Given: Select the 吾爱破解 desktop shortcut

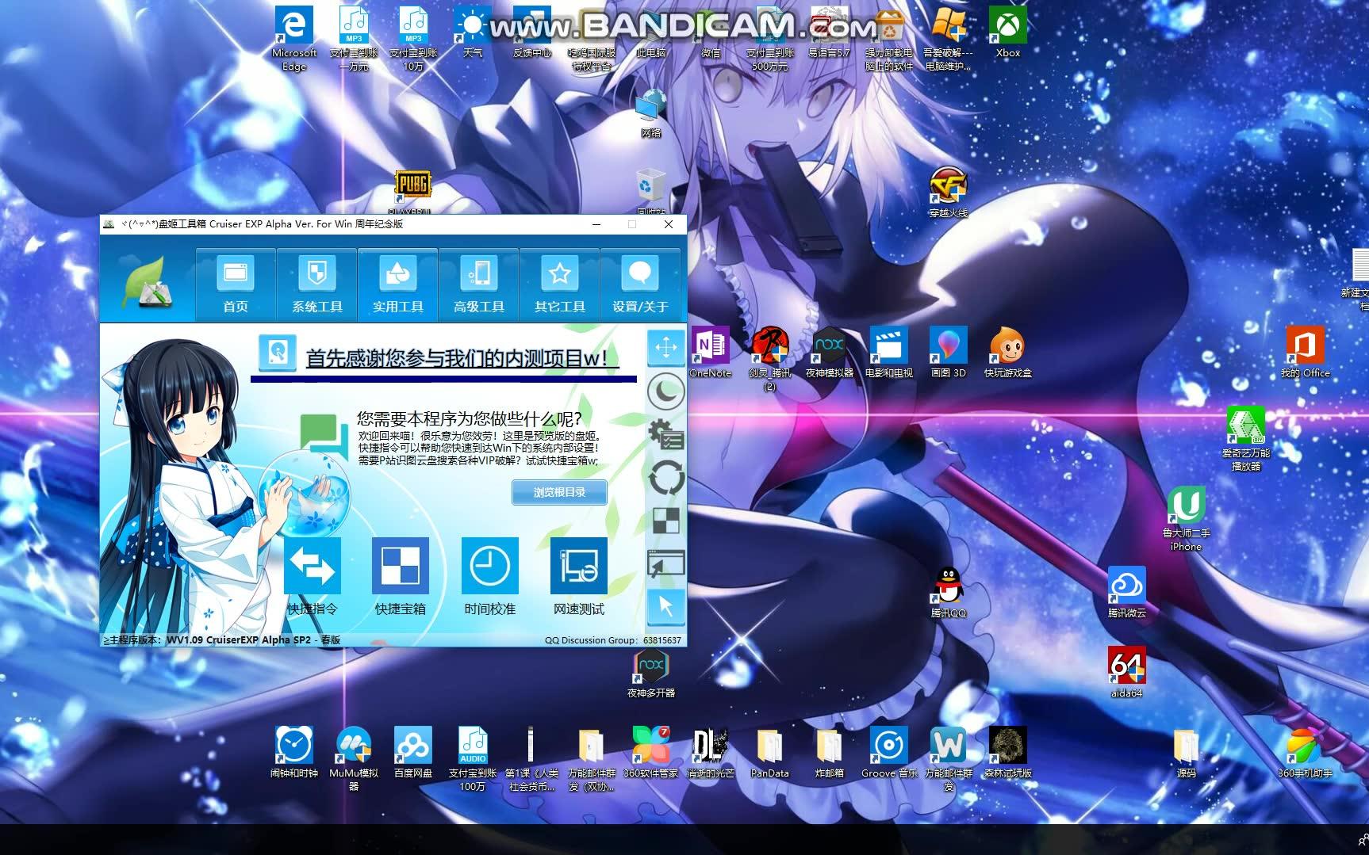Looking at the screenshot, I should pos(949,39).
